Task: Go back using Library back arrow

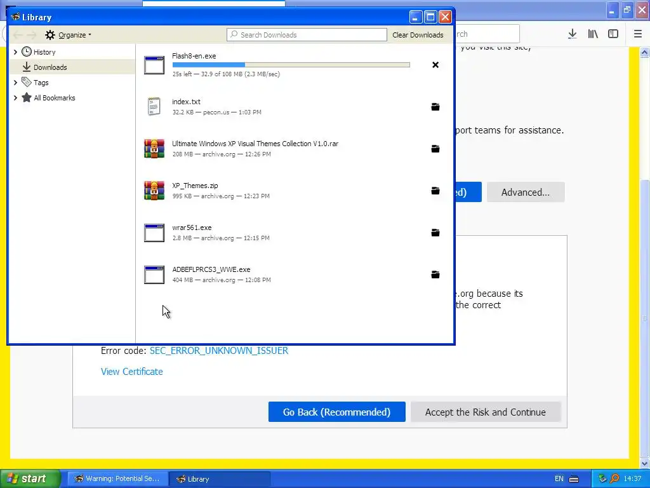Action: [x=18, y=35]
